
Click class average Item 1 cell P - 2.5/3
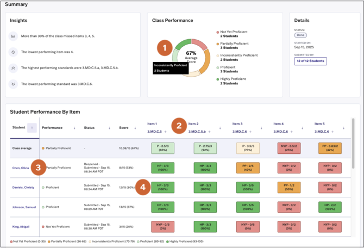[163, 148]
